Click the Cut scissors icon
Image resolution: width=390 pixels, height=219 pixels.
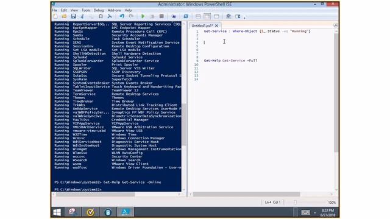coord(82,16)
